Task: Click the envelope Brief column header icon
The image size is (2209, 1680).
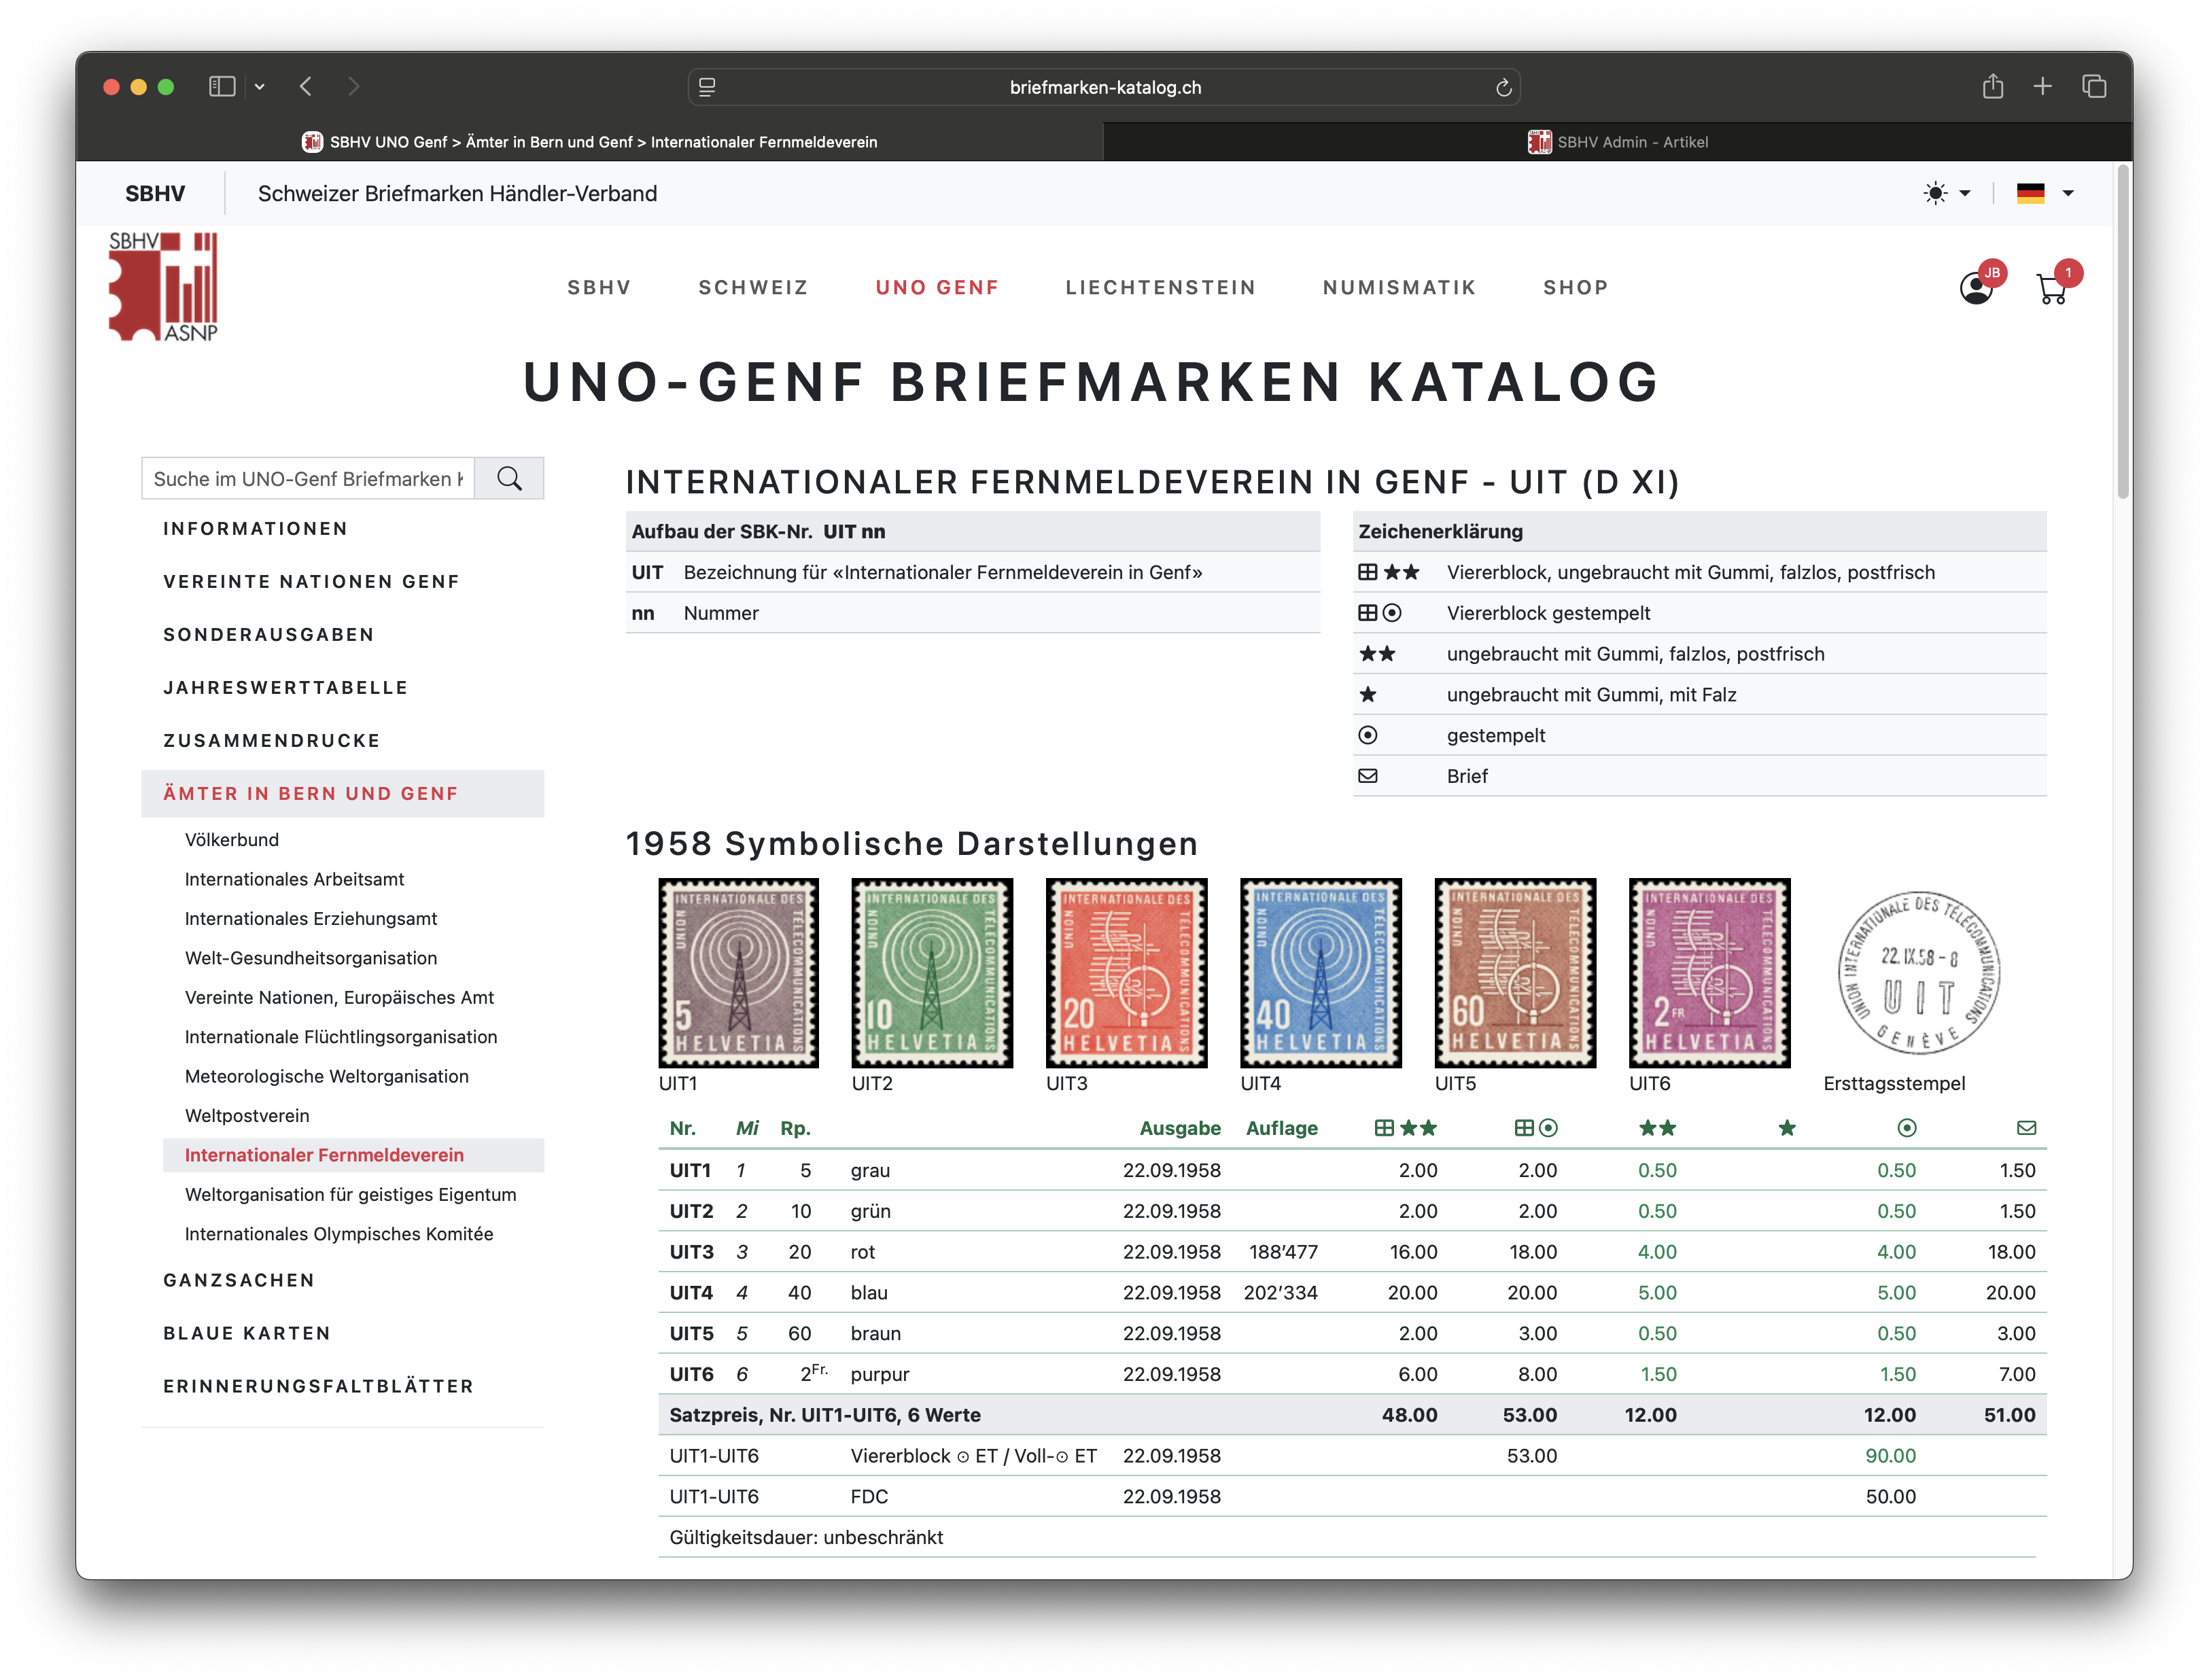Action: 2026,1128
